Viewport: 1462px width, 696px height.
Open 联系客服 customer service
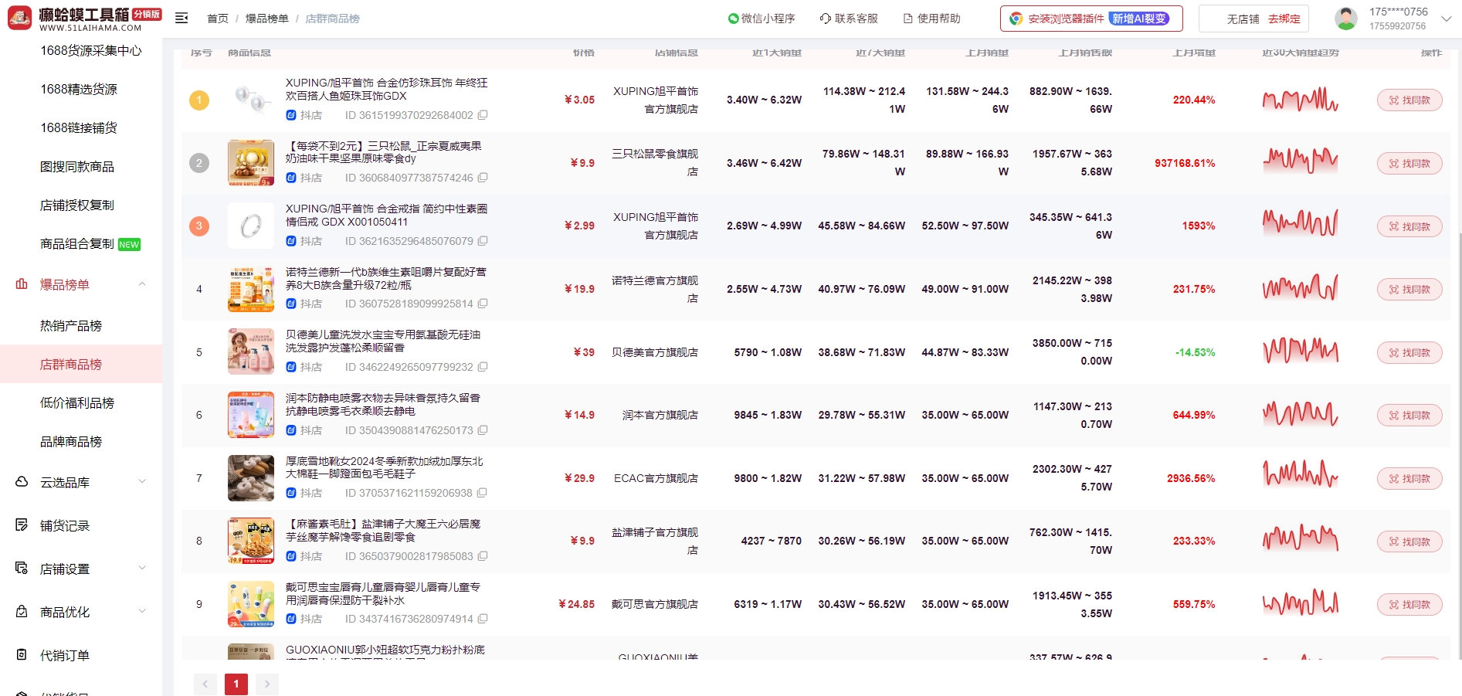click(x=849, y=19)
